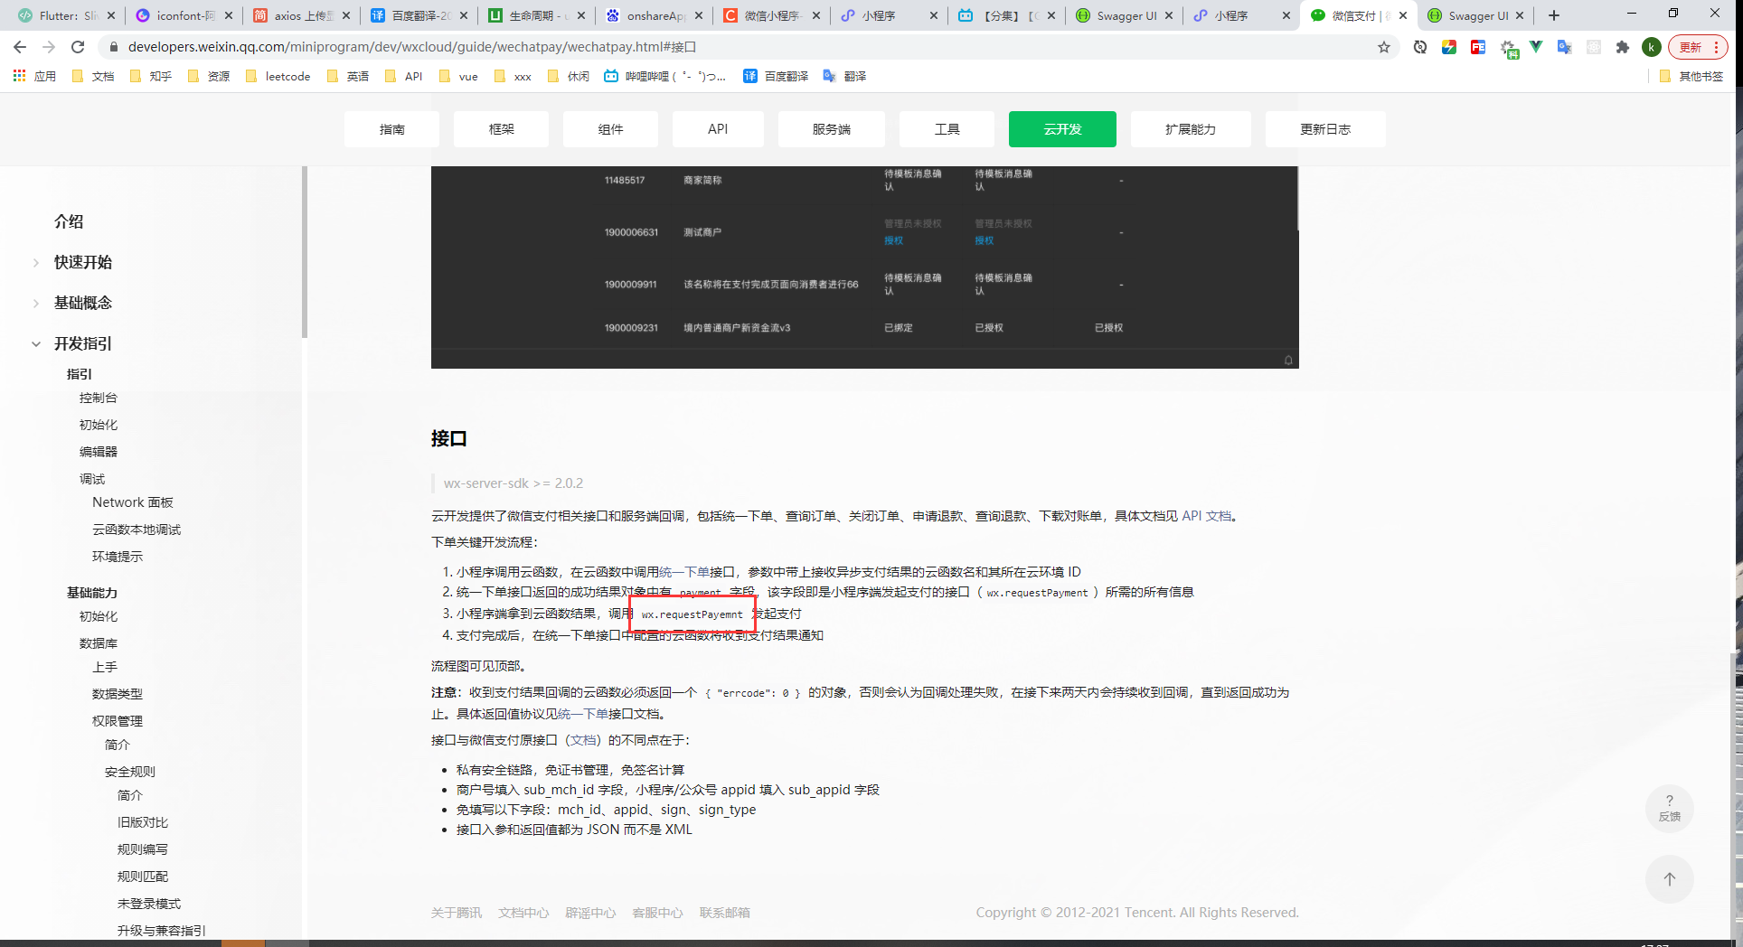This screenshot has height=947, width=1743.
Task: Open the 联系邮箱 footer link
Action: [724, 913]
